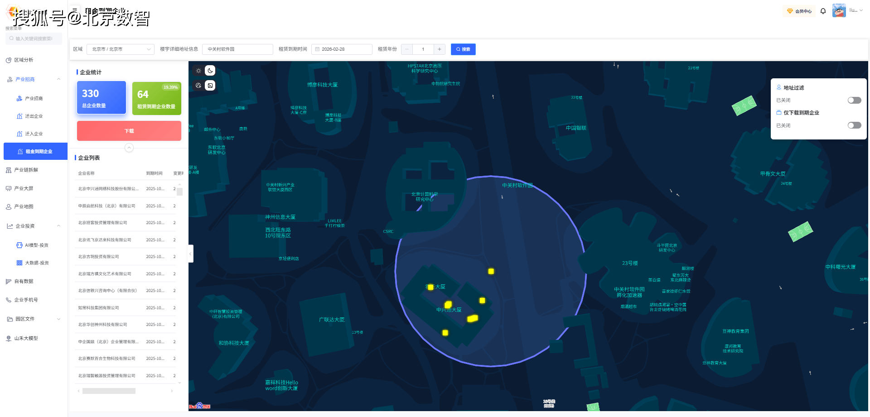Click the red 下载 button
The image size is (870, 417).
(x=129, y=131)
